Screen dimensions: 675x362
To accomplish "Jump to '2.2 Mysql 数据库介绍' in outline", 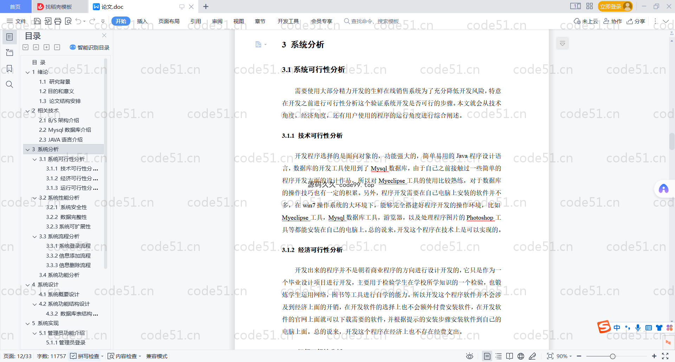I will [65, 130].
